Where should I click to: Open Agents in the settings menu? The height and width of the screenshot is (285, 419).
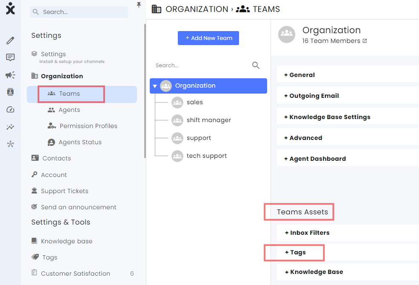(69, 110)
